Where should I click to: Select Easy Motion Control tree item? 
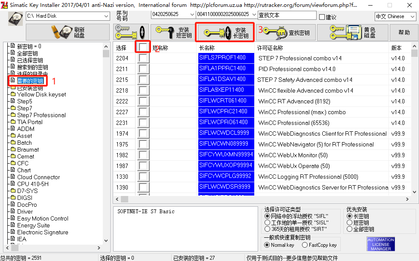[x=43, y=218]
